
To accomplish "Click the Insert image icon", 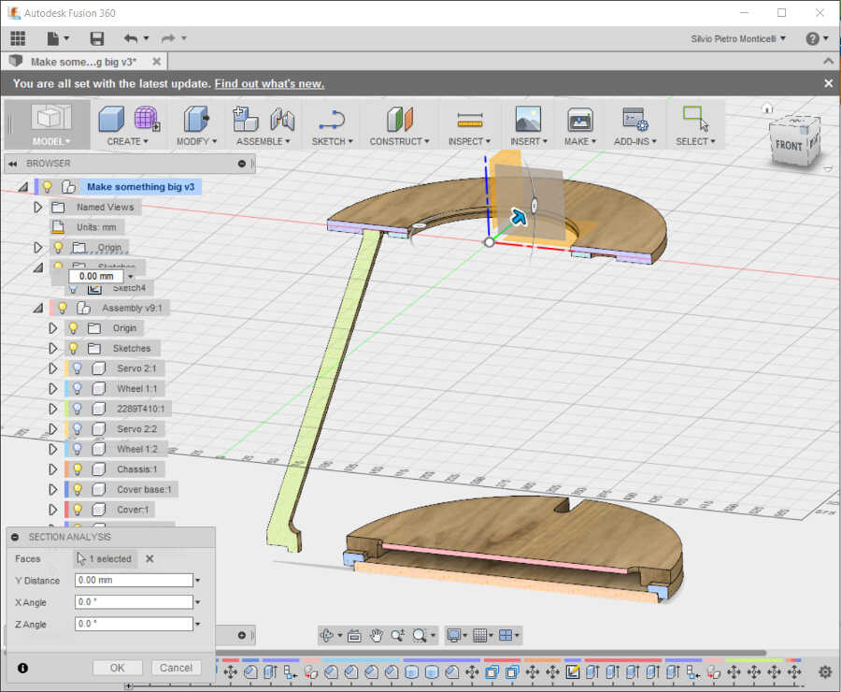I will click(x=528, y=119).
